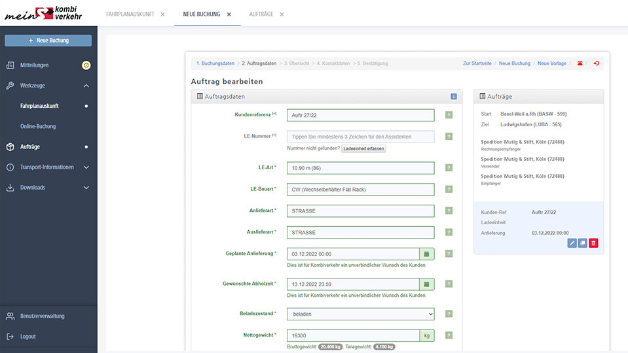Expand the Transport-Informationen chevron
The image size is (628, 353).
pyautogui.click(x=86, y=167)
